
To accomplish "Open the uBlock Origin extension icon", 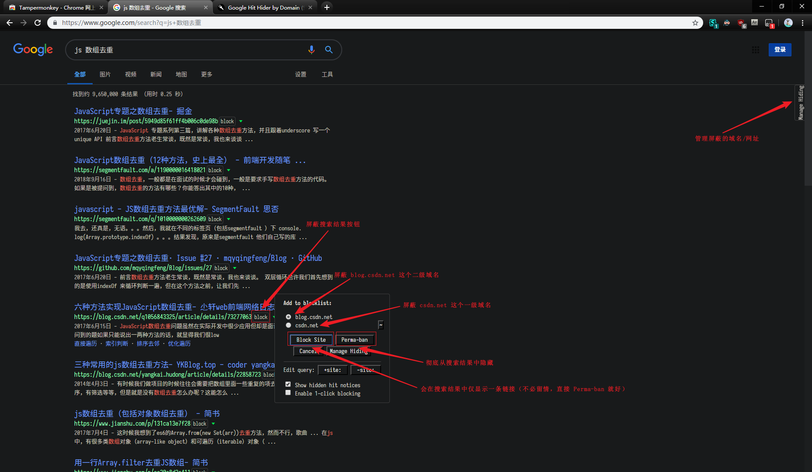I will [x=741, y=23].
